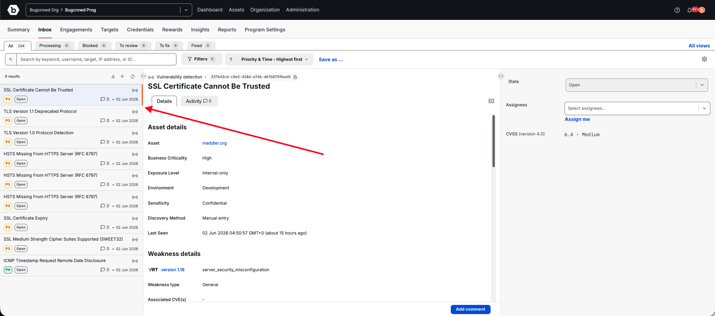
Task: Add a submission with the plus icon
Action: [123, 77]
